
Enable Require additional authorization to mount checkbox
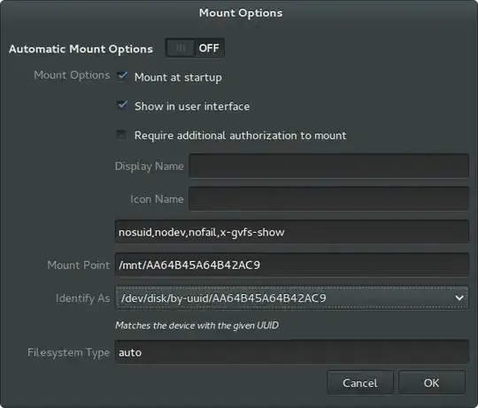[x=121, y=135]
